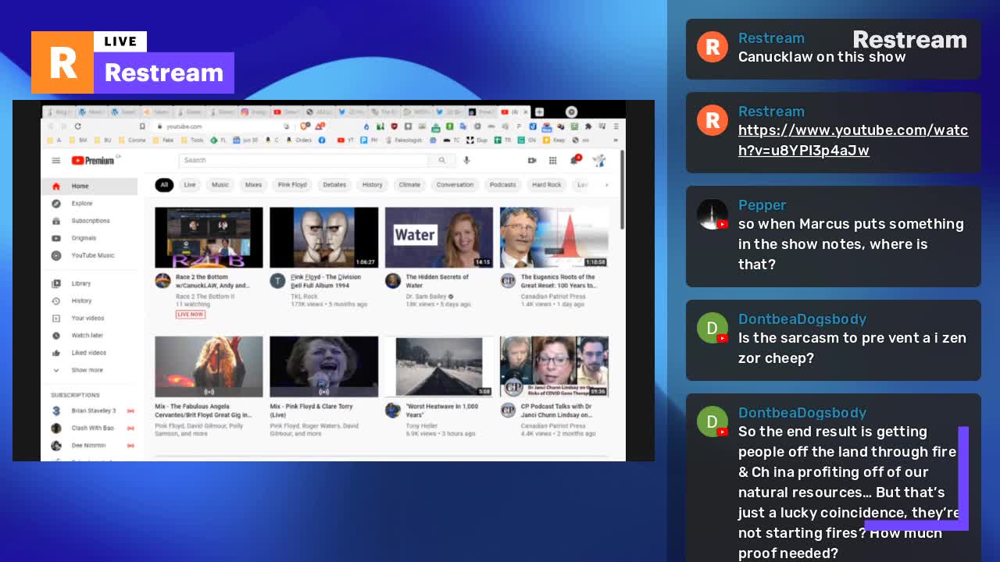The width and height of the screenshot is (1000, 562).
Task: Click the Restream orange R logo
Action: (x=62, y=62)
